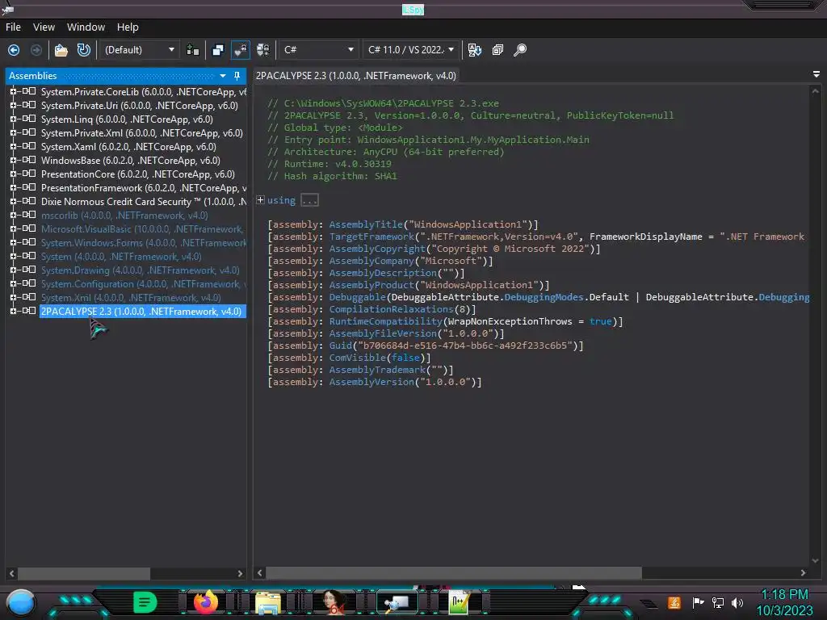Follow the ComVisible attribute link
Screen dimensions: 827x620
point(358,358)
